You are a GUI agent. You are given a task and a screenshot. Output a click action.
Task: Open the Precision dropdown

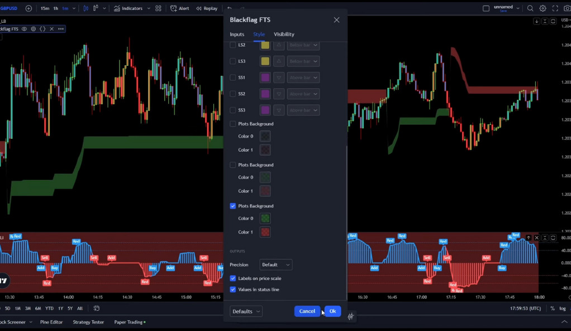pyautogui.click(x=275, y=265)
